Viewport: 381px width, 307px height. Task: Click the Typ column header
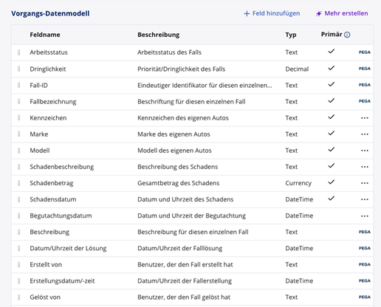click(x=291, y=35)
